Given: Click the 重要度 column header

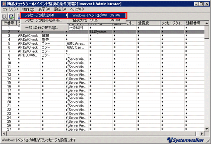Looking at the screenshot, I should click(x=148, y=23).
